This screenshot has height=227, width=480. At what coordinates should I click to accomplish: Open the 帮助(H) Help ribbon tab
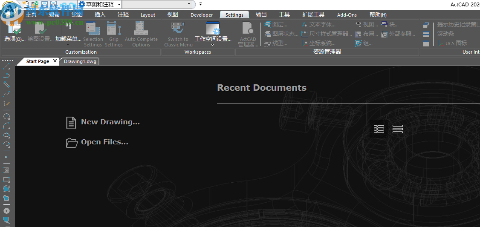tap(378, 15)
